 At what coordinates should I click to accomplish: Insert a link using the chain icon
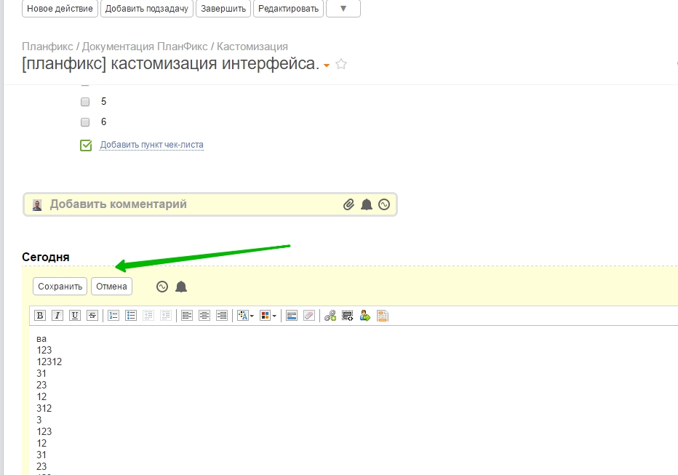[x=330, y=316]
